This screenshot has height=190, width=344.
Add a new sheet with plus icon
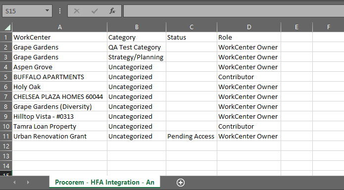(x=181, y=183)
